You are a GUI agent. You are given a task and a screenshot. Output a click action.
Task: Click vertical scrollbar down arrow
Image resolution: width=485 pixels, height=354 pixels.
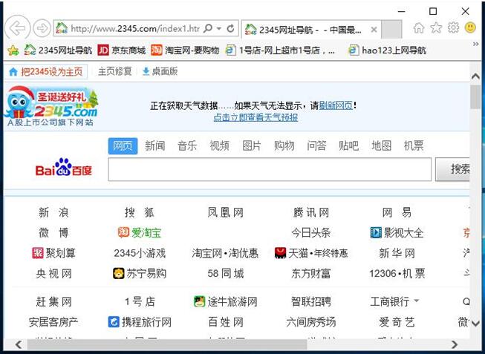point(475,323)
